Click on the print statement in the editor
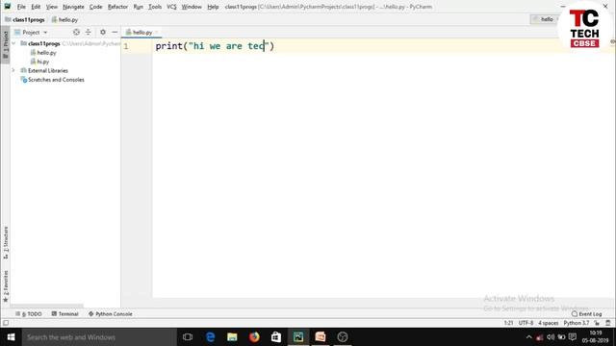This screenshot has height=346, width=616. tap(215, 46)
